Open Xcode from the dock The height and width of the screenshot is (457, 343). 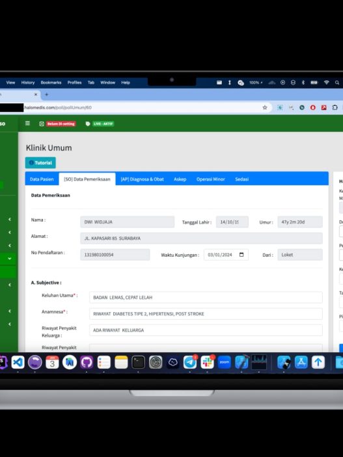[x=241, y=362]
